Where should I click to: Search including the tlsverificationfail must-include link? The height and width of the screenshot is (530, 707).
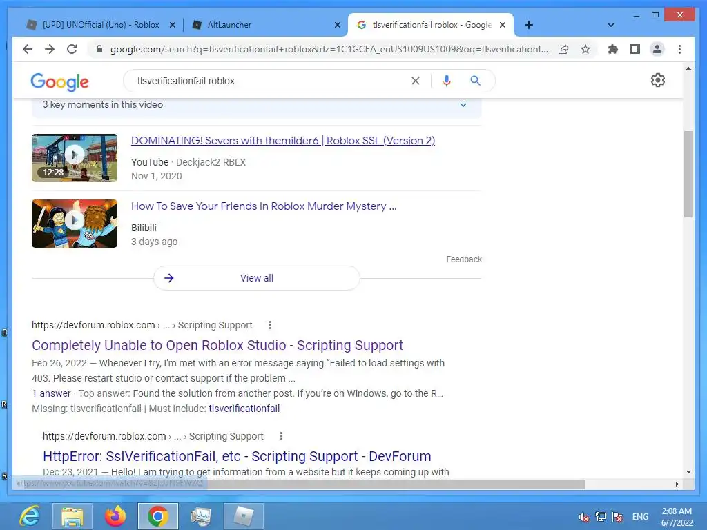click(244, 409)
